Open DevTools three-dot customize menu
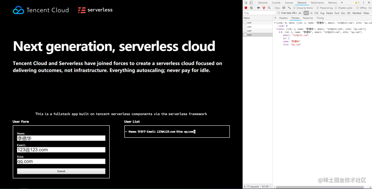 pyautogui.click(x=364, y=3)
